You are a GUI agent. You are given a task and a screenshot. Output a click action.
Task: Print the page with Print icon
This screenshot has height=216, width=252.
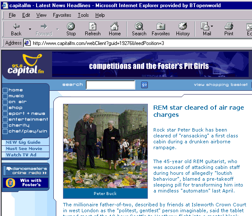pyautogui.click(x=229, y=26)
